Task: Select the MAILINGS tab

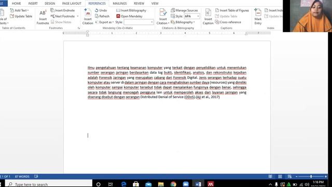Action: coord(120,4)
